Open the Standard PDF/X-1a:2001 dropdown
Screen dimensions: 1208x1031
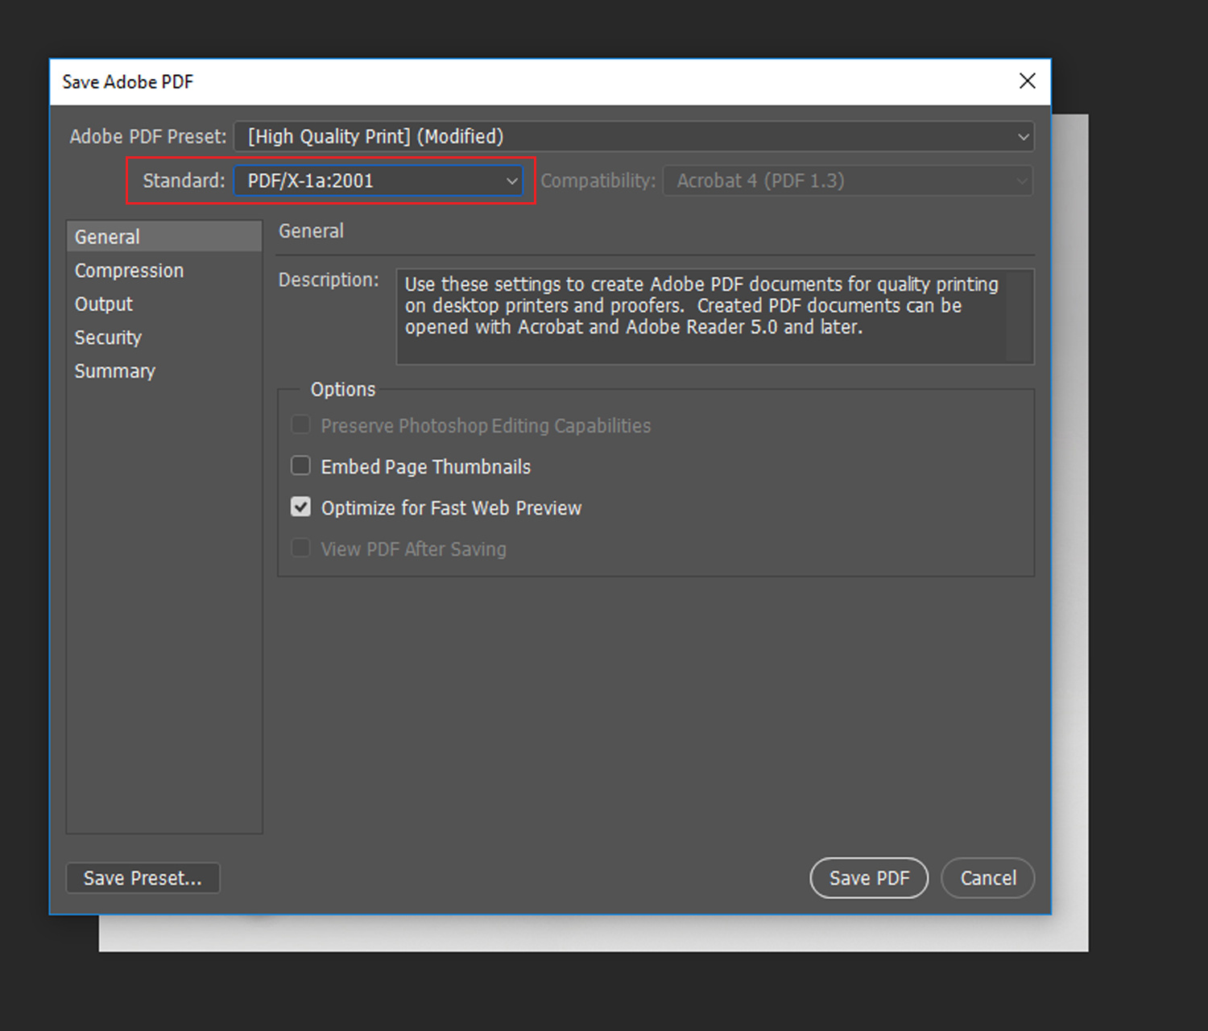click(x=379, y=180)
